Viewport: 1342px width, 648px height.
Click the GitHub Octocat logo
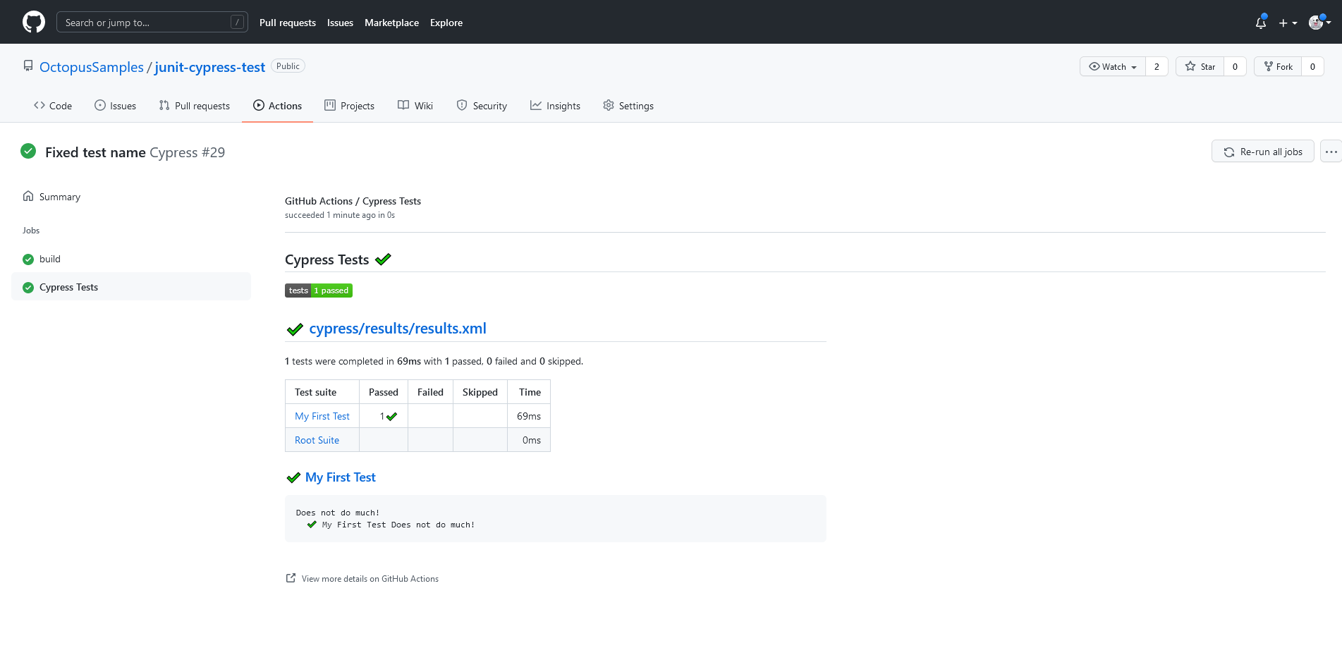tap(34, 22)
